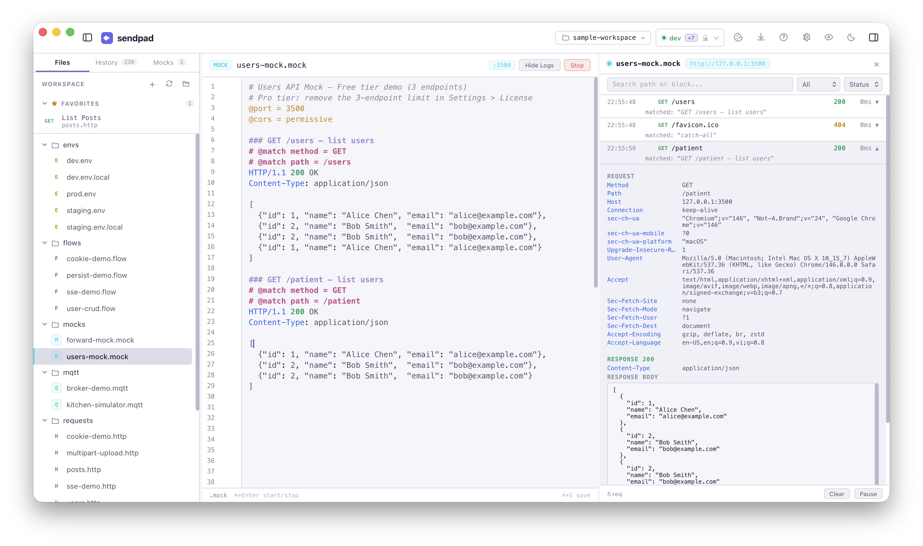Clear the request logs
This screenshot has width=923, height=546.
pos(836,494)
